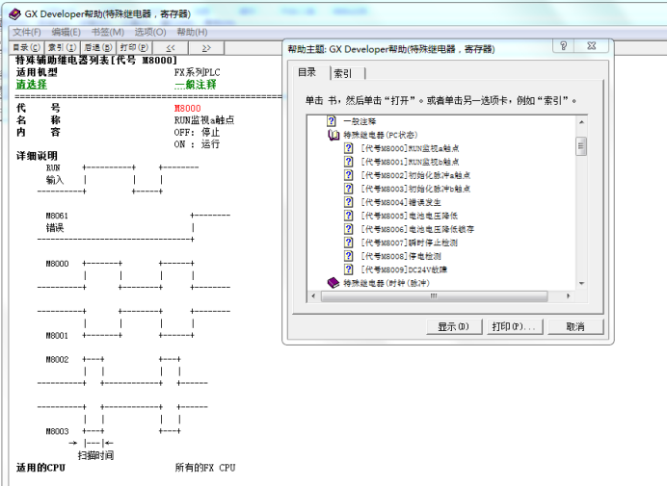Image resolution: width=667 pixels, height=486 pixels.
Task: Click the GX Developer help book icon in title bar
Action: 14,14
